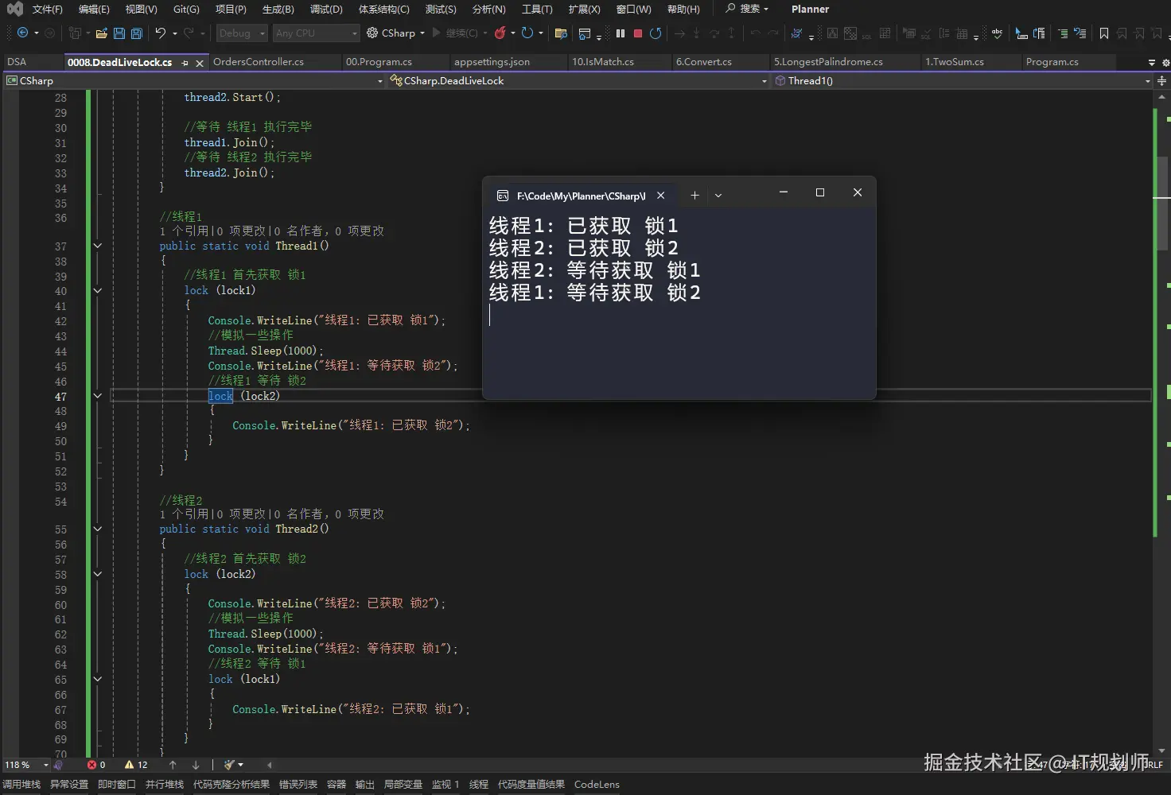Switch to the OrdersController.cs tab

259,62
